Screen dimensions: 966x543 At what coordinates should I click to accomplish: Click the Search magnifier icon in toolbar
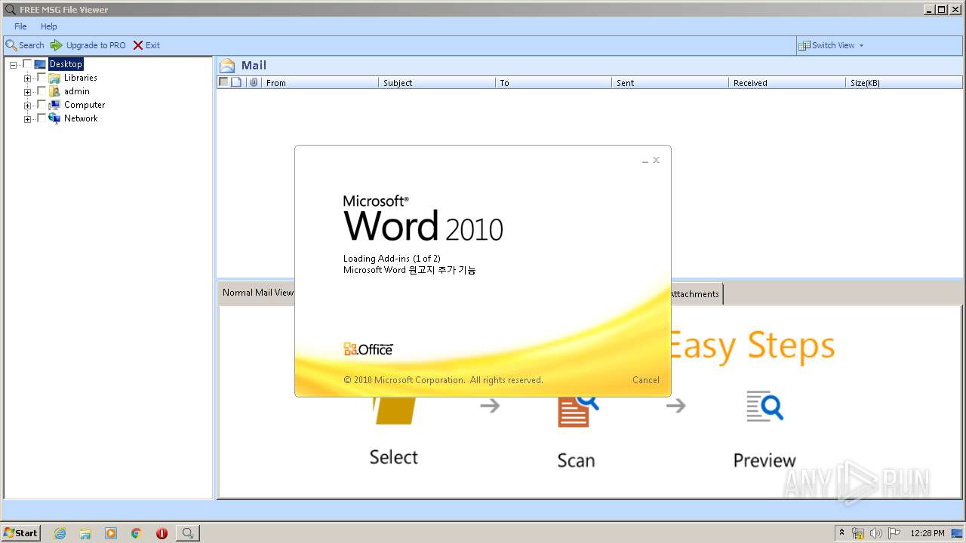pyautogui.click(x=11, y=45)
